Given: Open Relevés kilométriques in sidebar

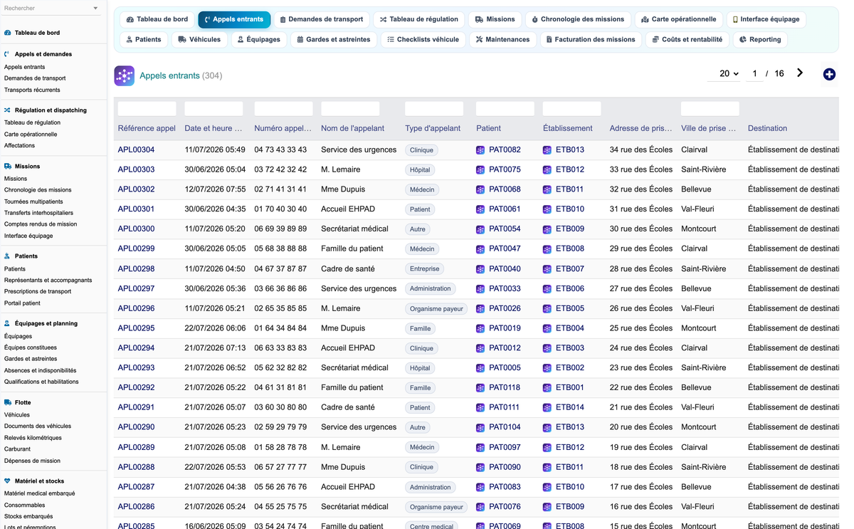Looking at the screenshot, I should coord(33,438).
